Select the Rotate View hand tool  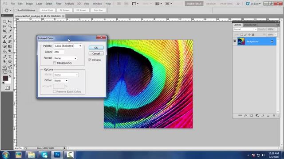point(4,72)
